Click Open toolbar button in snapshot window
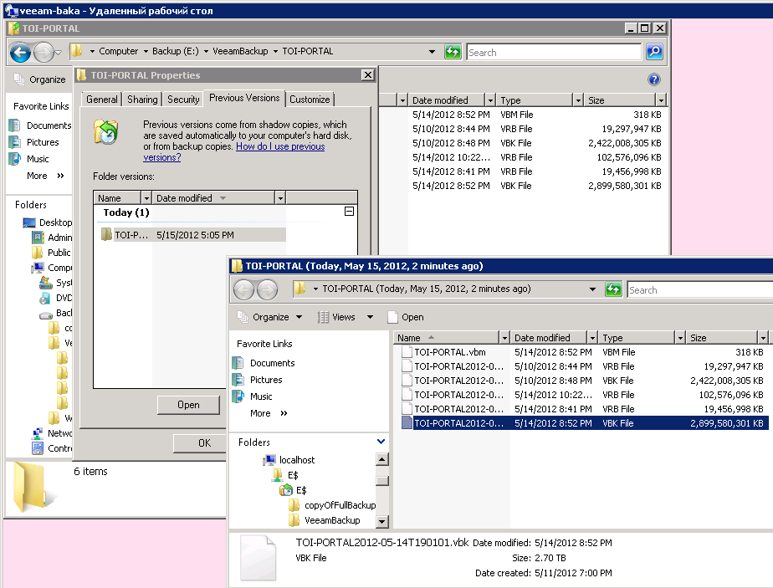Image resolution: width=773 pixels, height=588 pixels. point(406,317)
